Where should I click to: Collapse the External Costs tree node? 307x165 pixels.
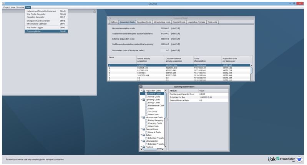(x=141, y=129)
